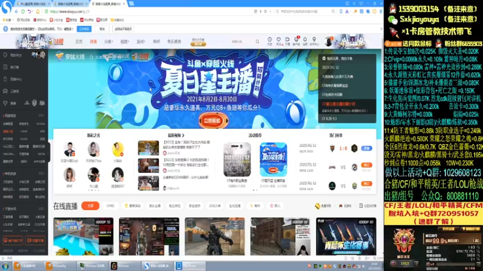Click the WeGame taskbar item
The width and height of the screenshot is (483, 271).
pyautogui.click(x=124, y=266)
